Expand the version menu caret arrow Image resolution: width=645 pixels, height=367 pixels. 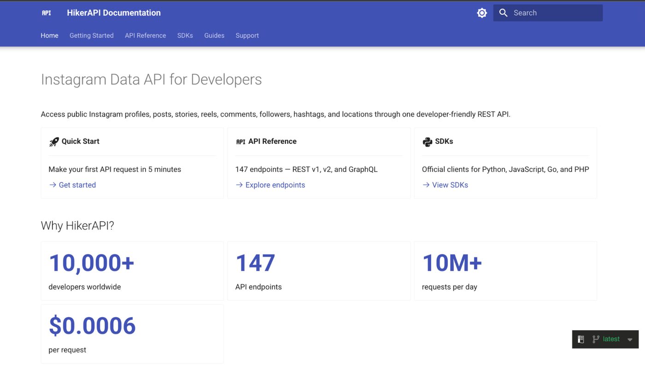[x=630, y=340]
